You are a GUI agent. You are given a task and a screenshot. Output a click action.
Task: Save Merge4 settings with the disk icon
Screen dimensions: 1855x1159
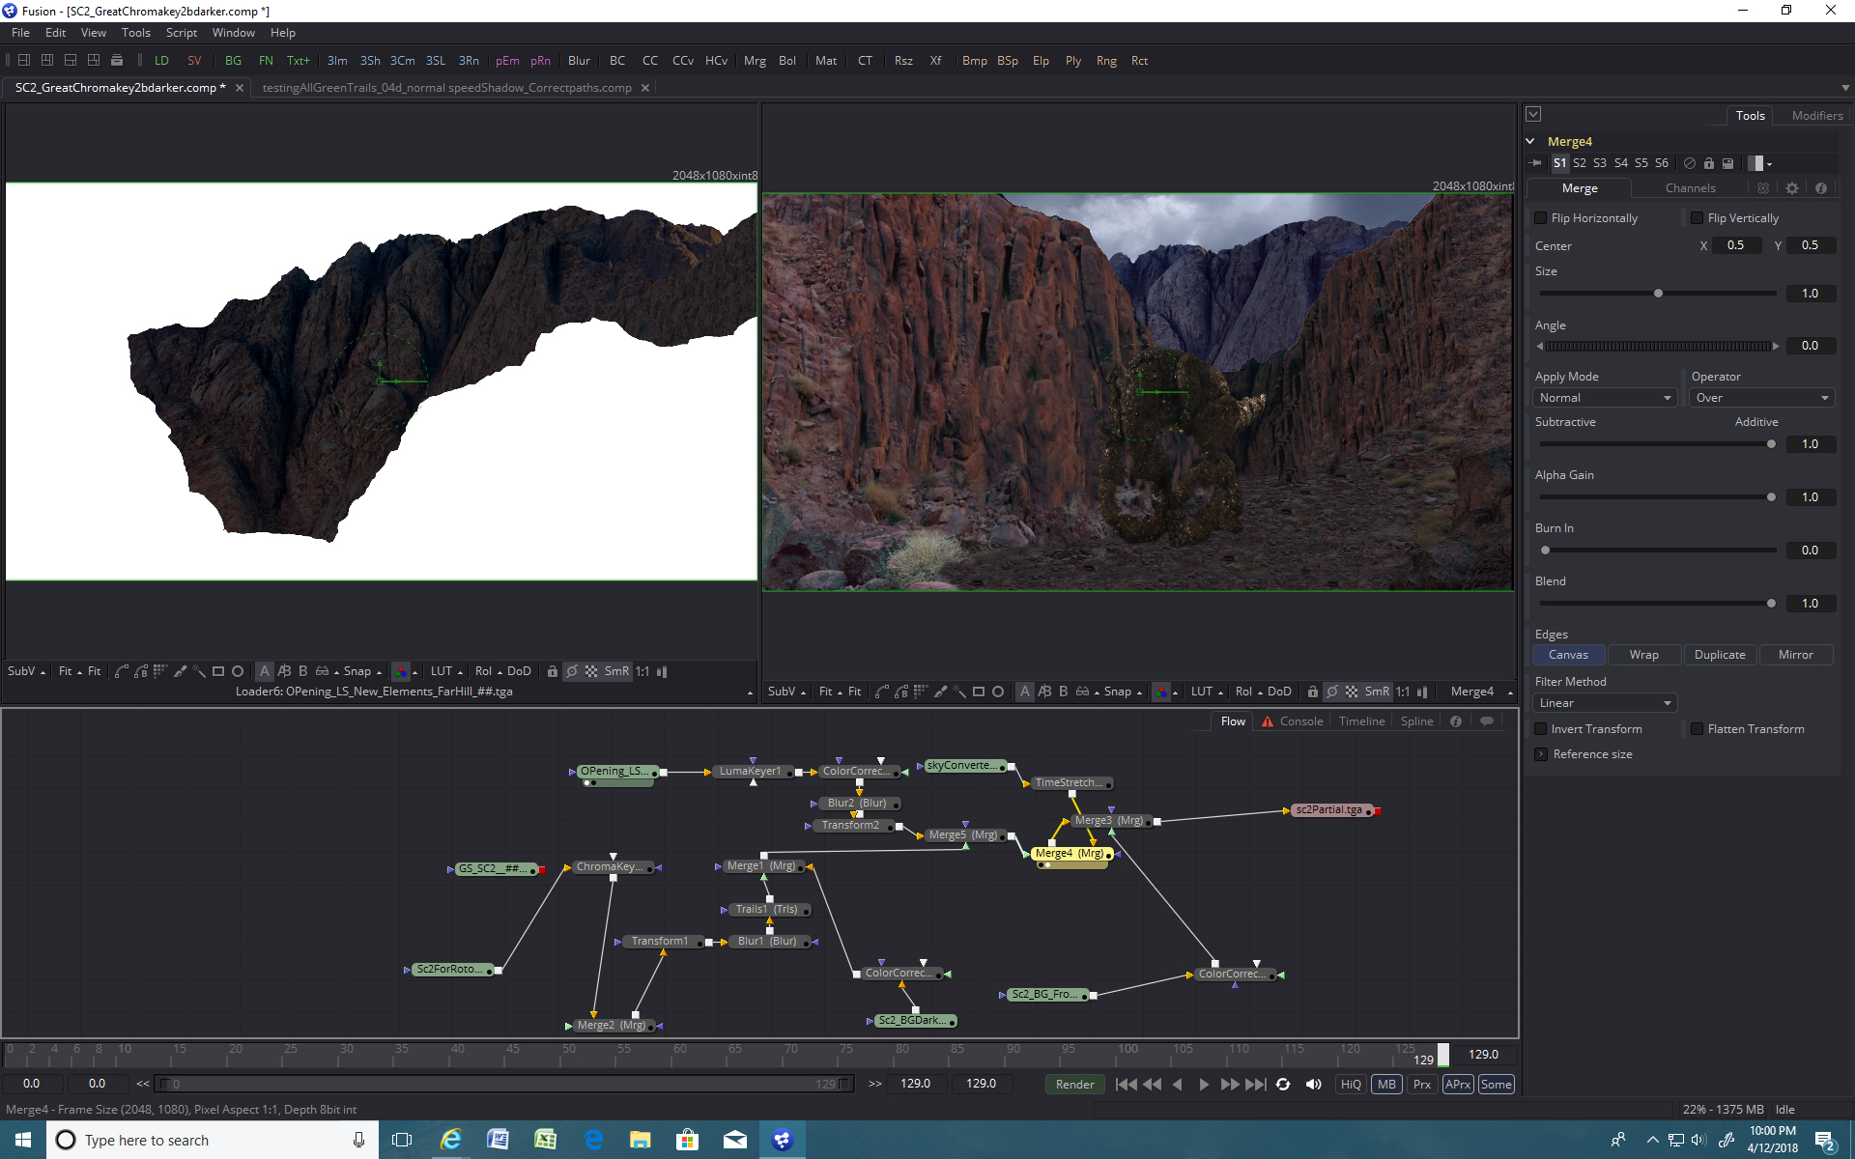tap(1727, 163)
